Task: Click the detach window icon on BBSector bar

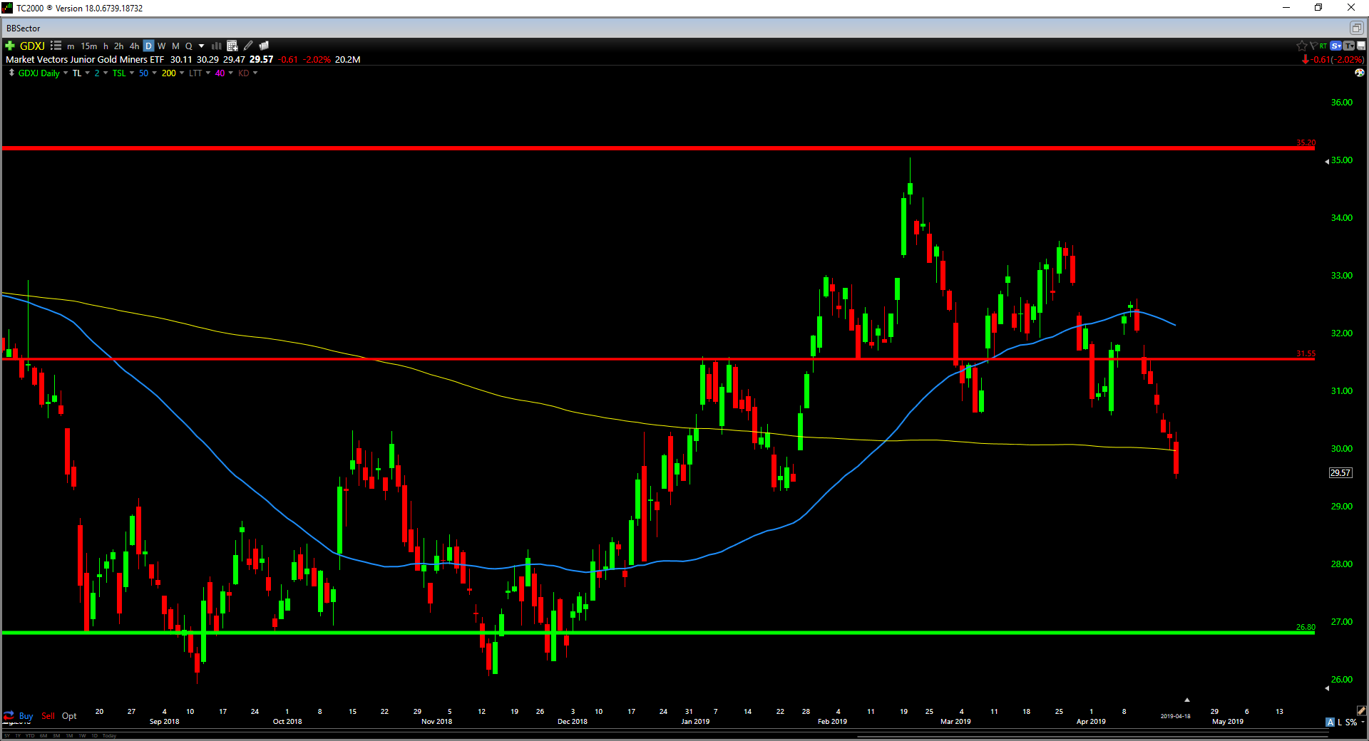Action: (1356, 28)
